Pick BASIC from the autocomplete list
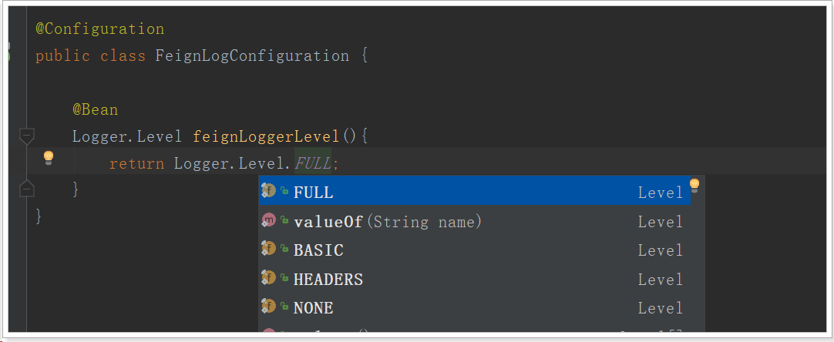Screen dimensions: 834x342 pyautogui.click(x=318, y=250)
